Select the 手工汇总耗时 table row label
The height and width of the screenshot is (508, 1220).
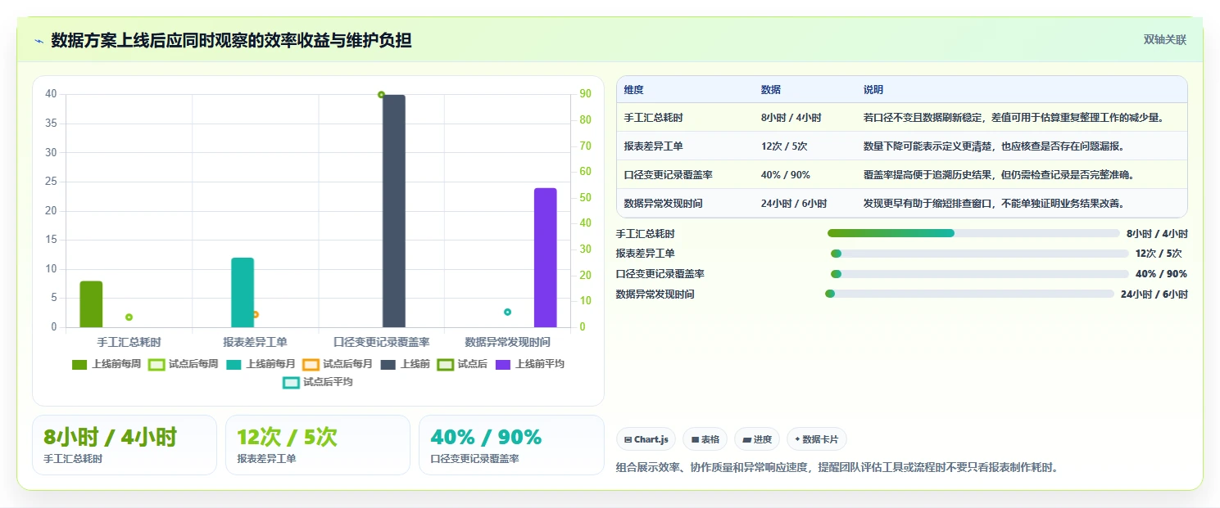[x=653, y=118]
